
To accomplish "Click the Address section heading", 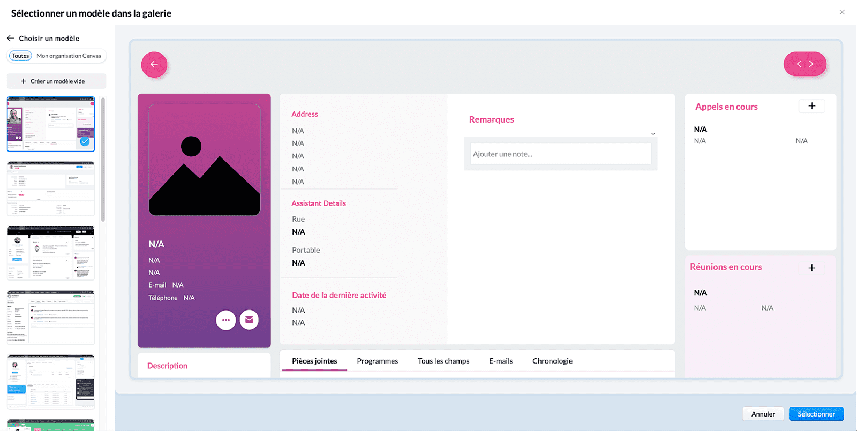I will click(304, 114).
